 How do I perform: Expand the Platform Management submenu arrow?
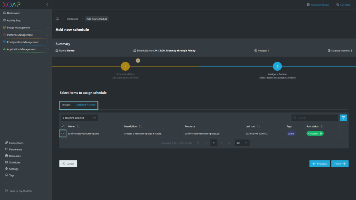coord(48,35)
